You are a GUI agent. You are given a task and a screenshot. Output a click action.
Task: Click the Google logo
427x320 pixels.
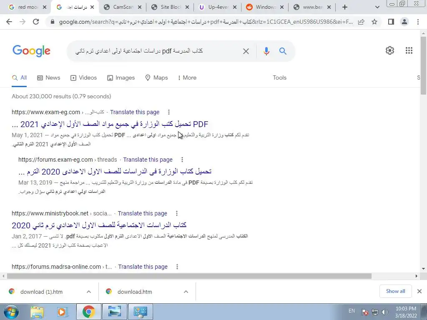(31, 51)
